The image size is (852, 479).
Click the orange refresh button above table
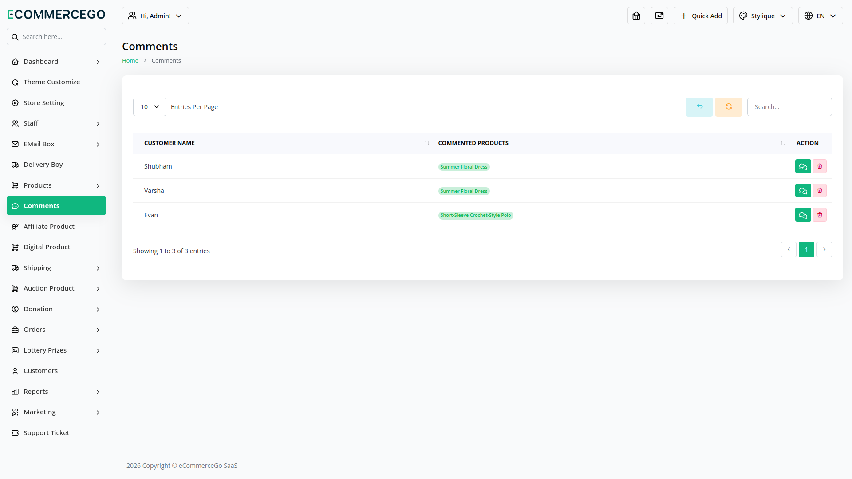coord(729,107)
